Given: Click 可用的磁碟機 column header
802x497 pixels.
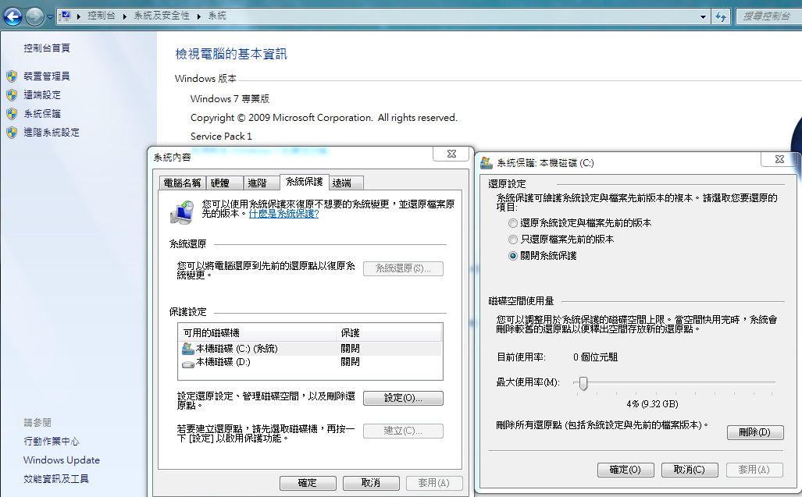Looking at the screenshot, I should [257, 333].
